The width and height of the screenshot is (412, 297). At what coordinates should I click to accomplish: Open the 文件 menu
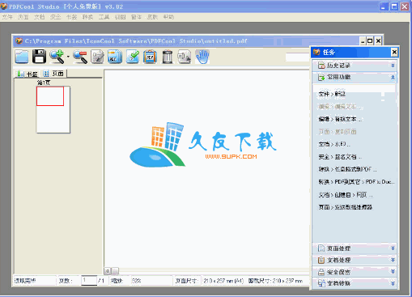click(x=7, y=17)
